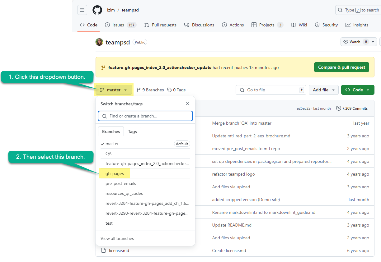Click teampsd breadcrumb repository link
This screenshot has width=381, height=262.
tap(130, 10)
